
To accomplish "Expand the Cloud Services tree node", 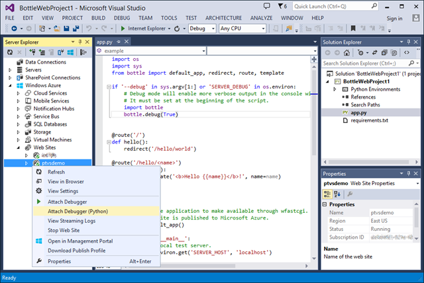I will [x=19, y=93].
